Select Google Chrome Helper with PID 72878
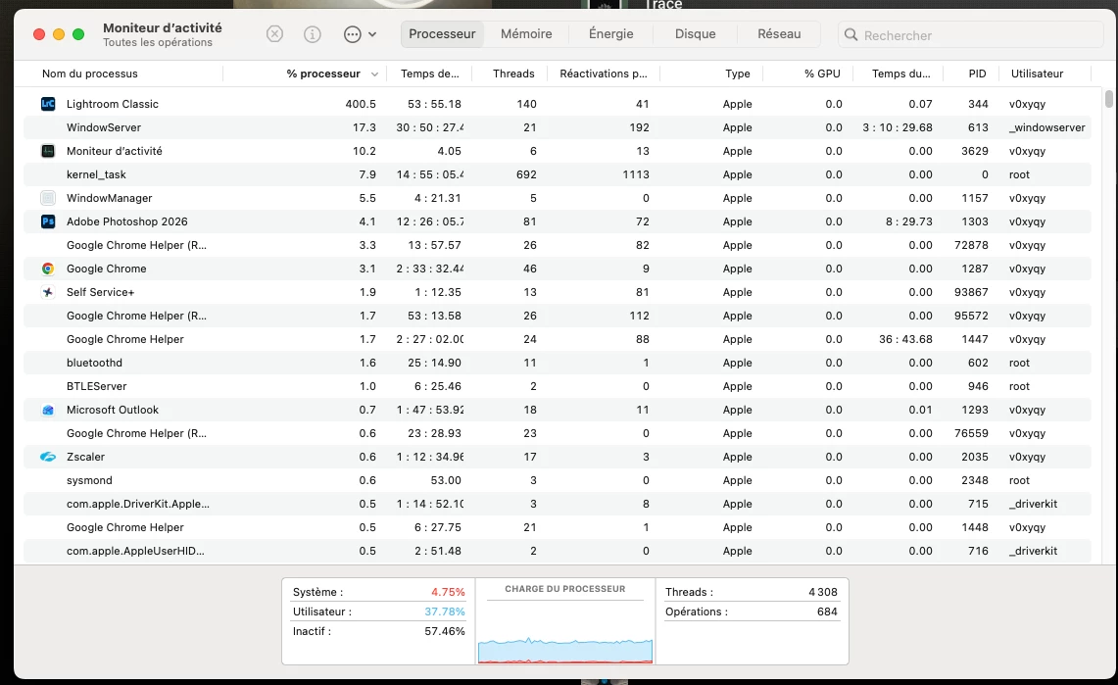Viewport: 1118px width, 685px height. pyautogui.click(x=558, y=244)
